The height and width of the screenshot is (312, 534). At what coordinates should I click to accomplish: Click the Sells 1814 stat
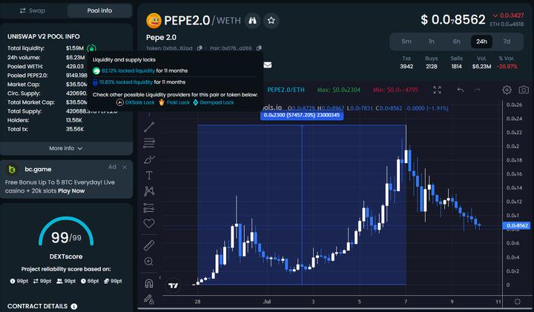(x=457, y=62)
